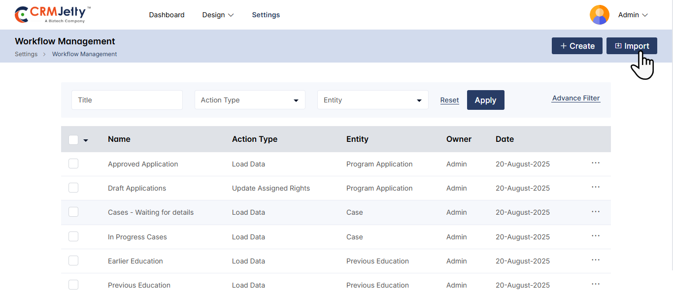
Task: Expand the Admin account menu
Action: click(x=633, y=15)
